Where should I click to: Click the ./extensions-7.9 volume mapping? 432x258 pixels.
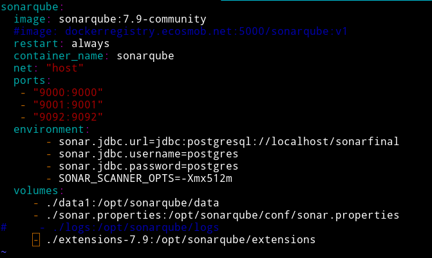180,239
